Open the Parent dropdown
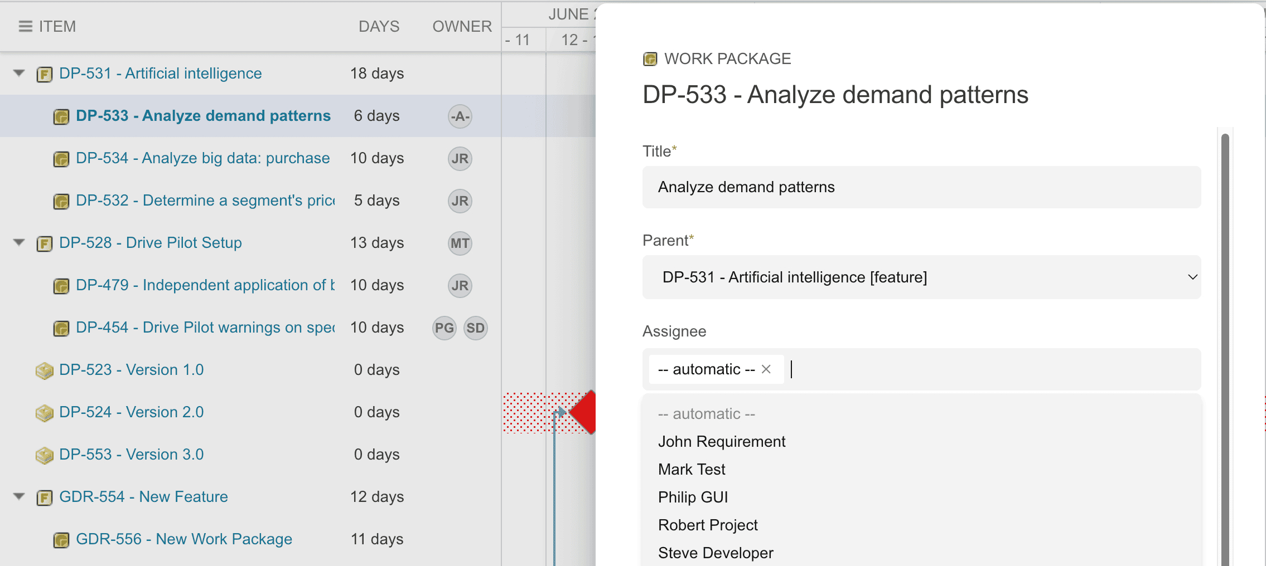Viewport: 1266px width, 566px height. point(921,277)
